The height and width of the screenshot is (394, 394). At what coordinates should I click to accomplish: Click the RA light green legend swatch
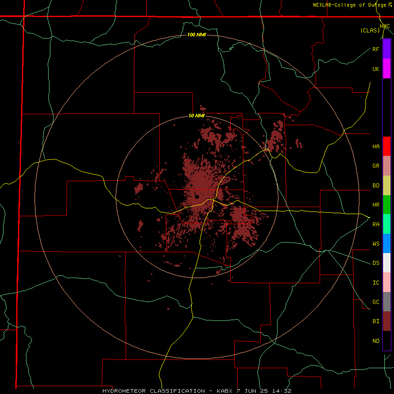[387, 224]
